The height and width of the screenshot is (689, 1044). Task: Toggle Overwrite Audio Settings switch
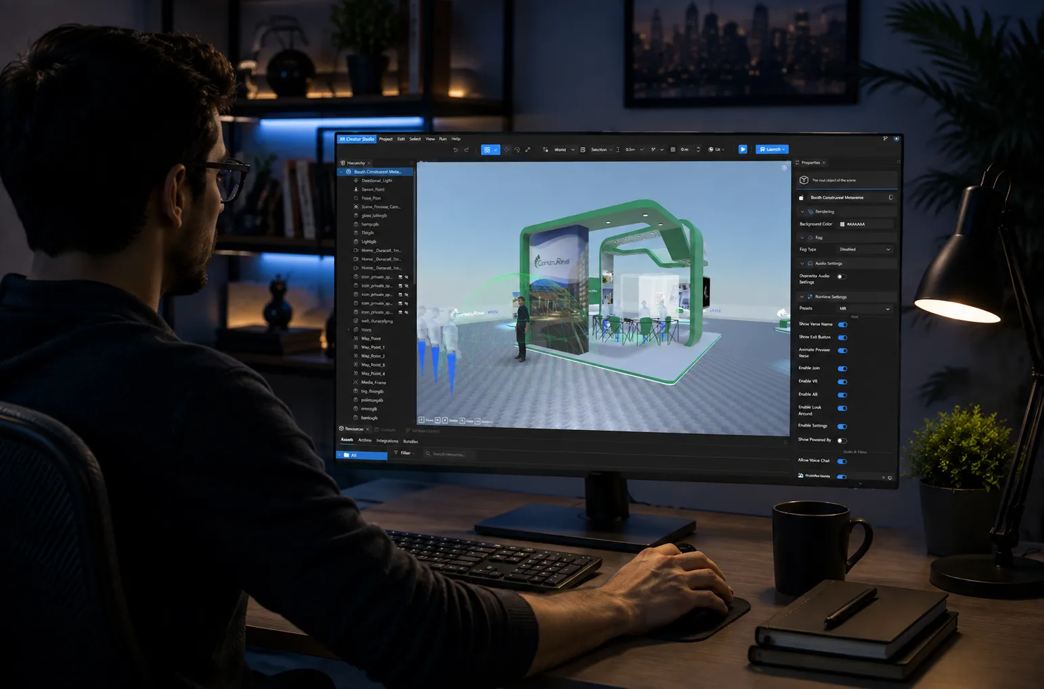click(x=842, y=277)
